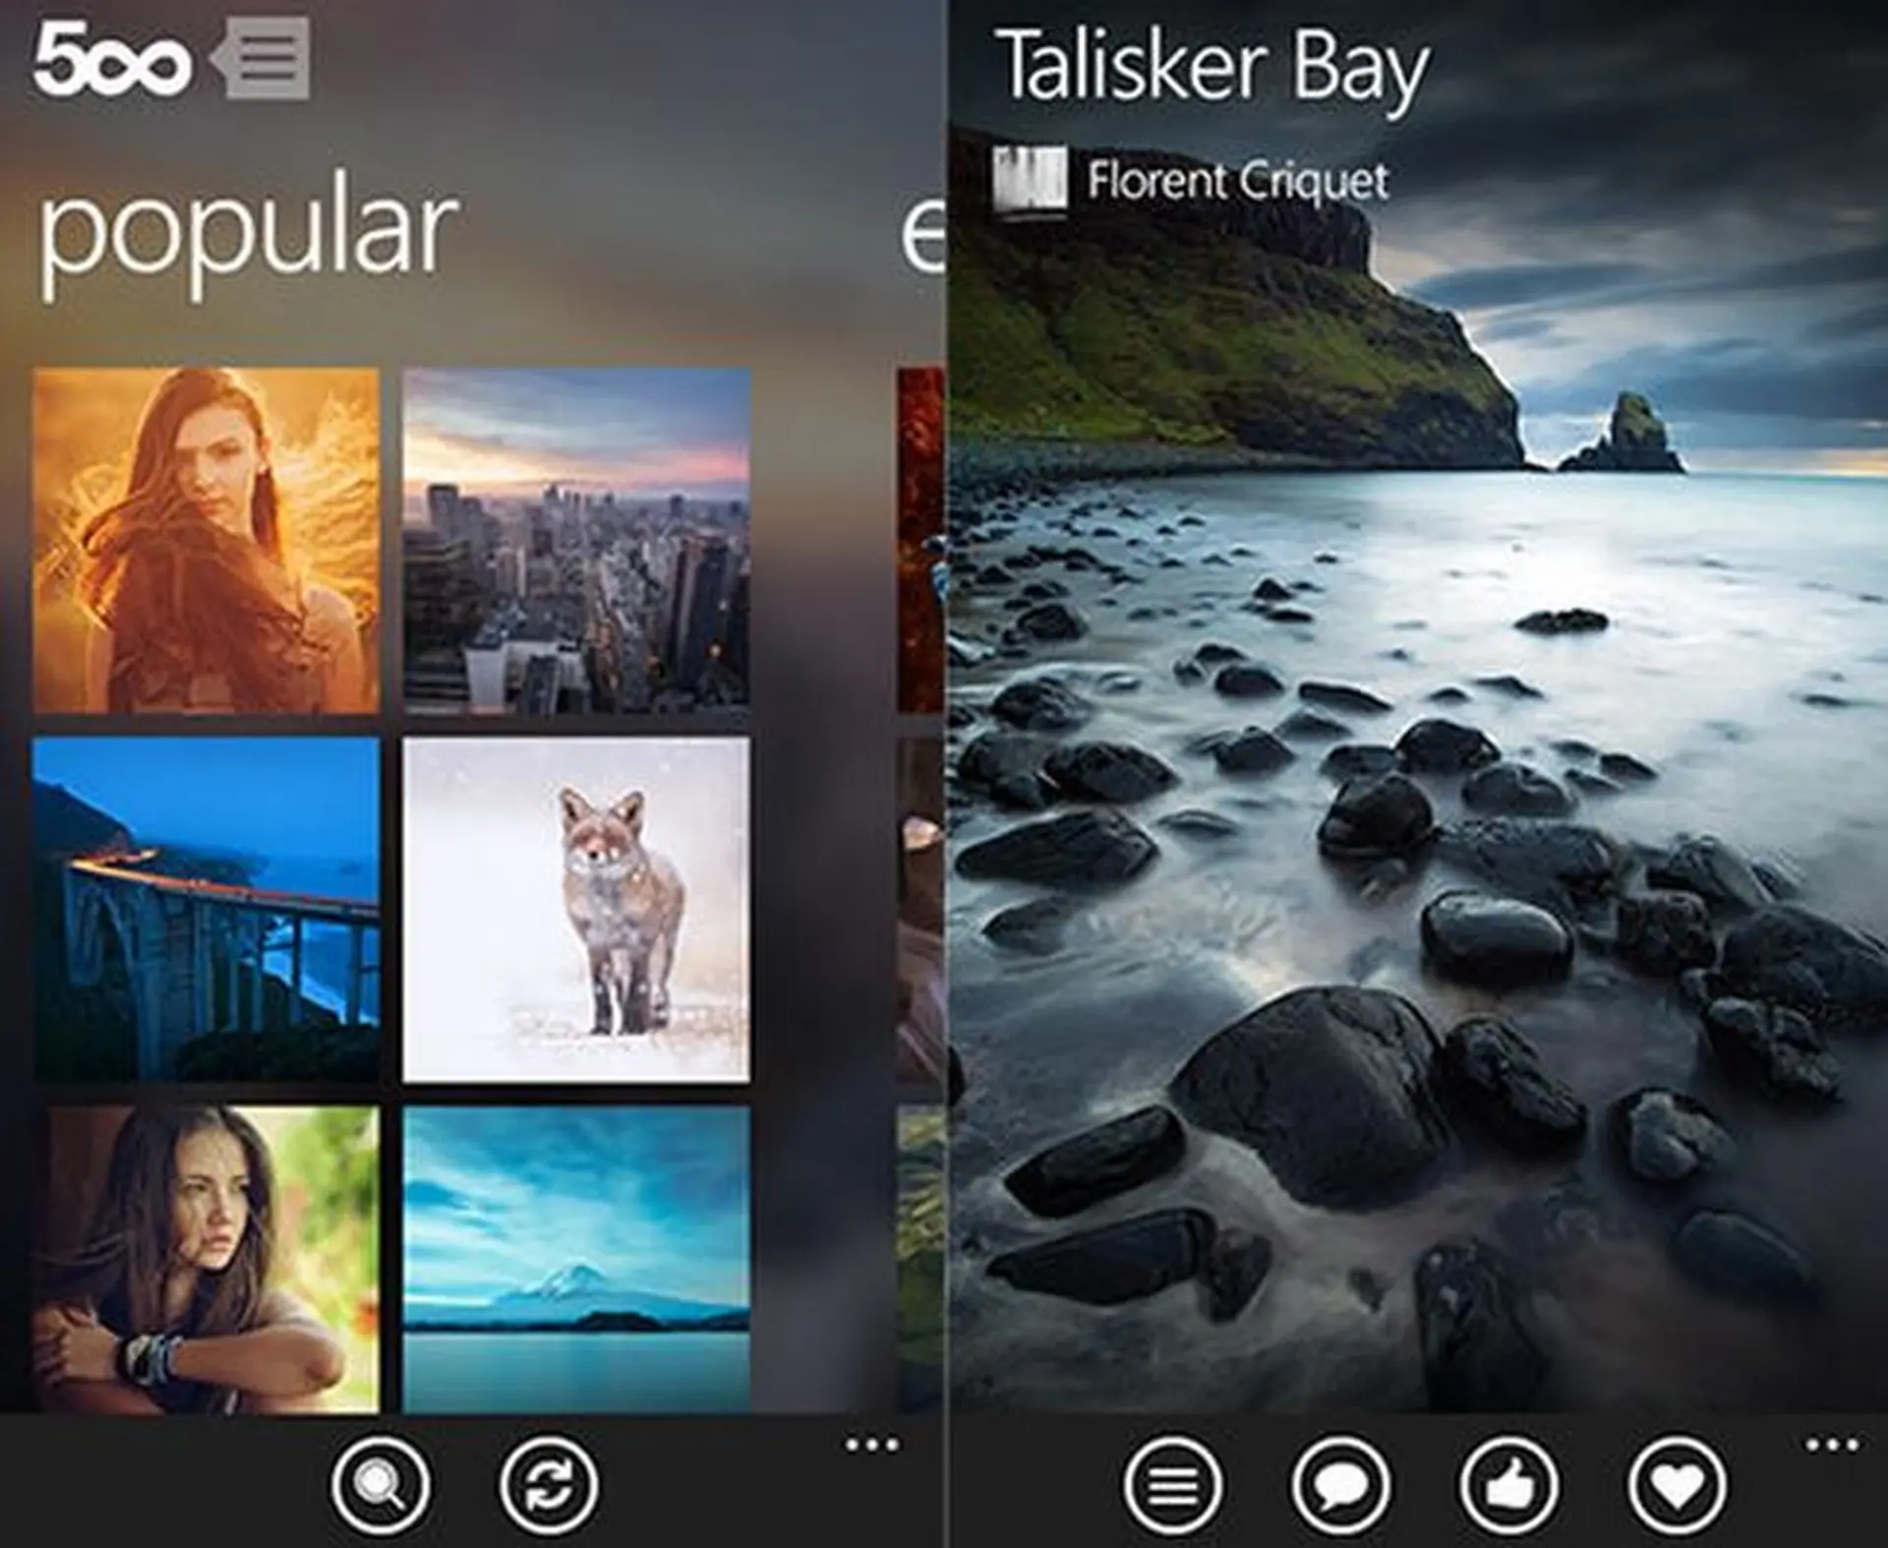Image resolution: width=1888 pixels, height=1548 pixels.
Task: Select the popular section header
Action: tap(248, 234)
